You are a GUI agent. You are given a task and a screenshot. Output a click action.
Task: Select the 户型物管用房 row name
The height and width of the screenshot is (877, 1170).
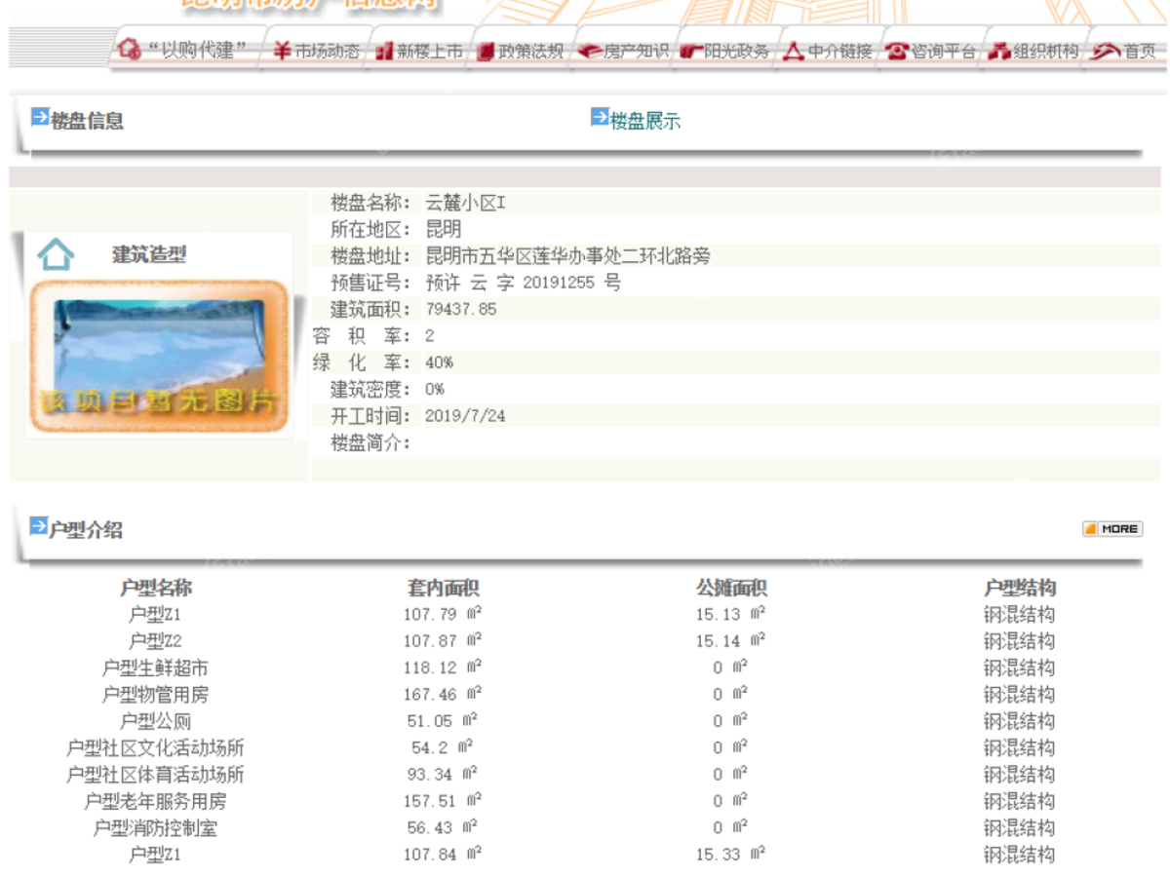156,695
